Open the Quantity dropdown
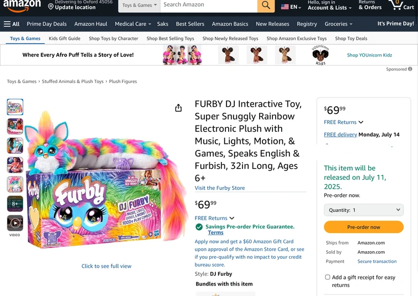Image resolution: width=418 pixels, height=296 pixels. (x=364, y=210)
